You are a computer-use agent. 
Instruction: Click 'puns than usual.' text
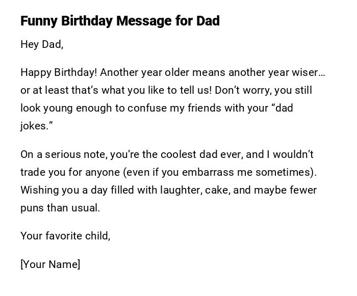60,208
